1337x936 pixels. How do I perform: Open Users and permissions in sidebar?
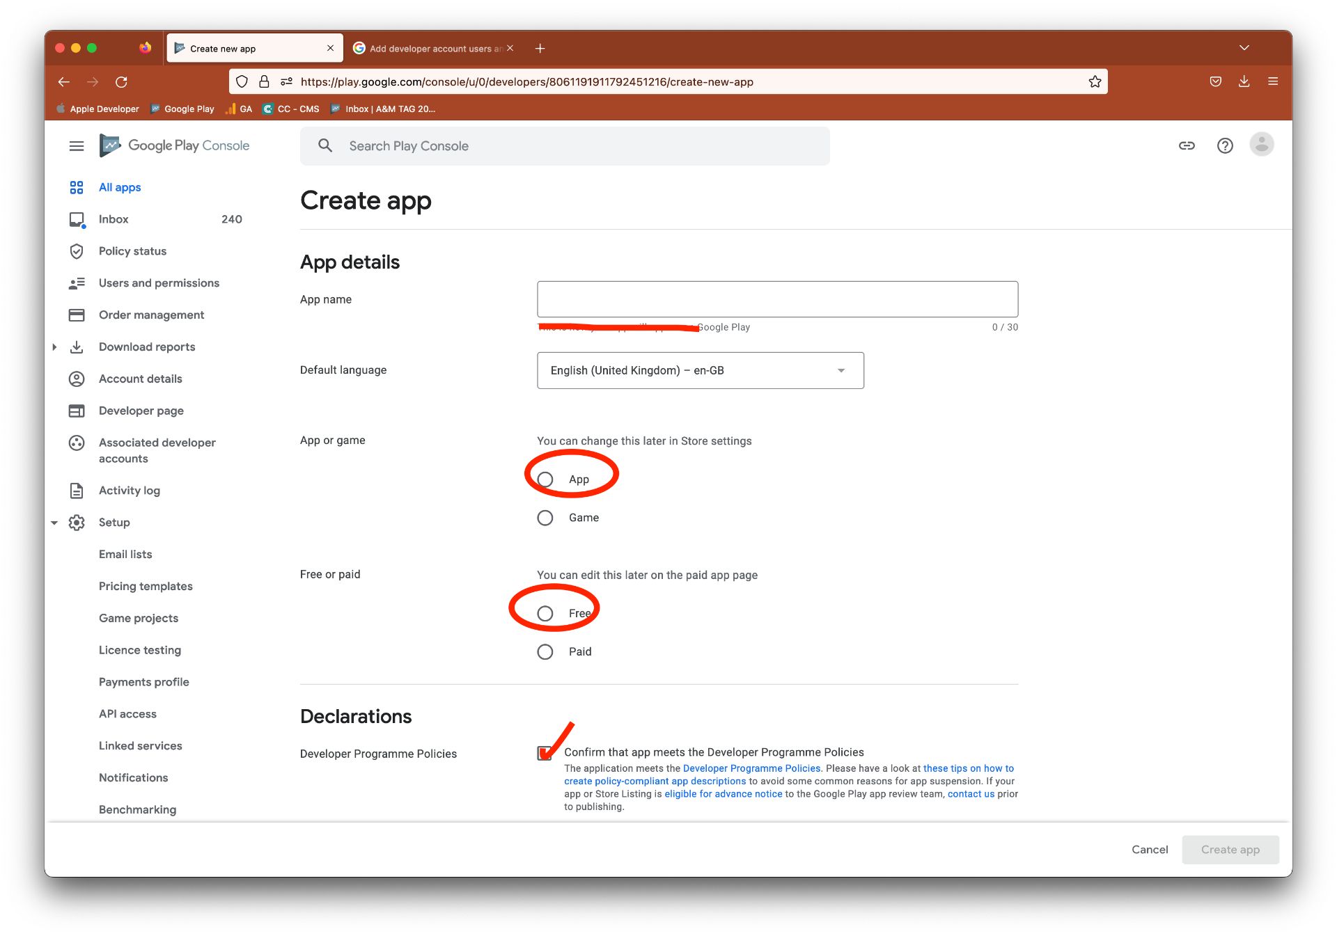coord(159,283)
